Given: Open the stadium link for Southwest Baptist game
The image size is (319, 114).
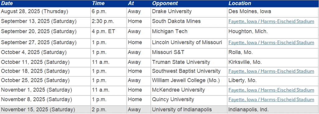Looking at the screenshot, I should [x=271, y=71].
